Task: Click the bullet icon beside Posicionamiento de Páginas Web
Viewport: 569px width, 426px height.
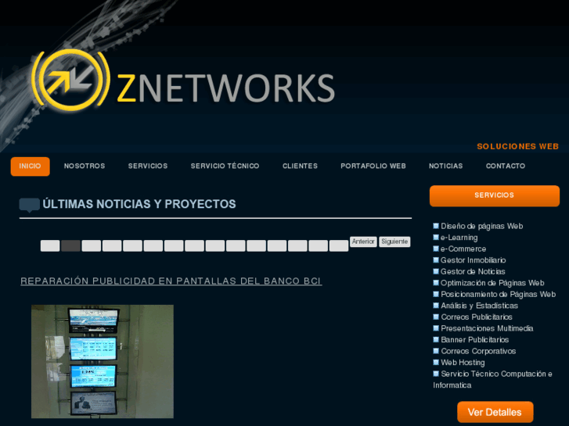Action: click(x=436, y=294)
